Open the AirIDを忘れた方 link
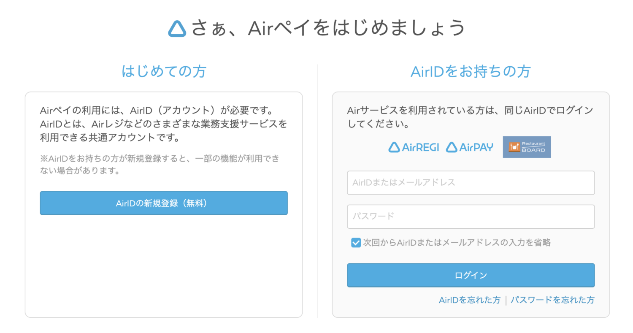633x333 pixels. coord(469,300)
